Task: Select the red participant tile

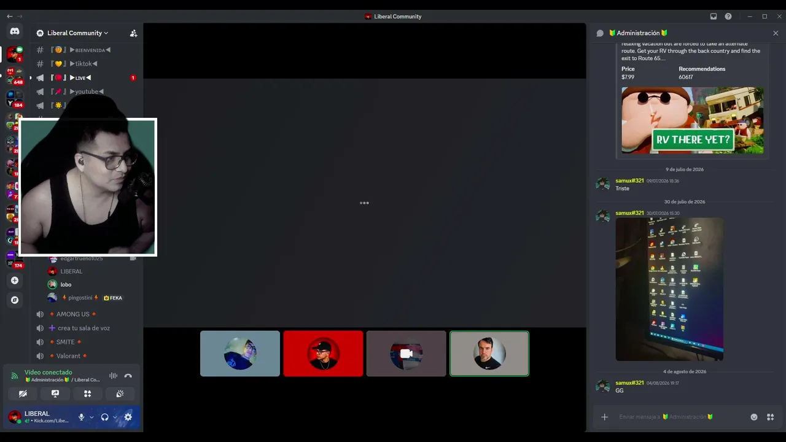Action: point(323,354)
